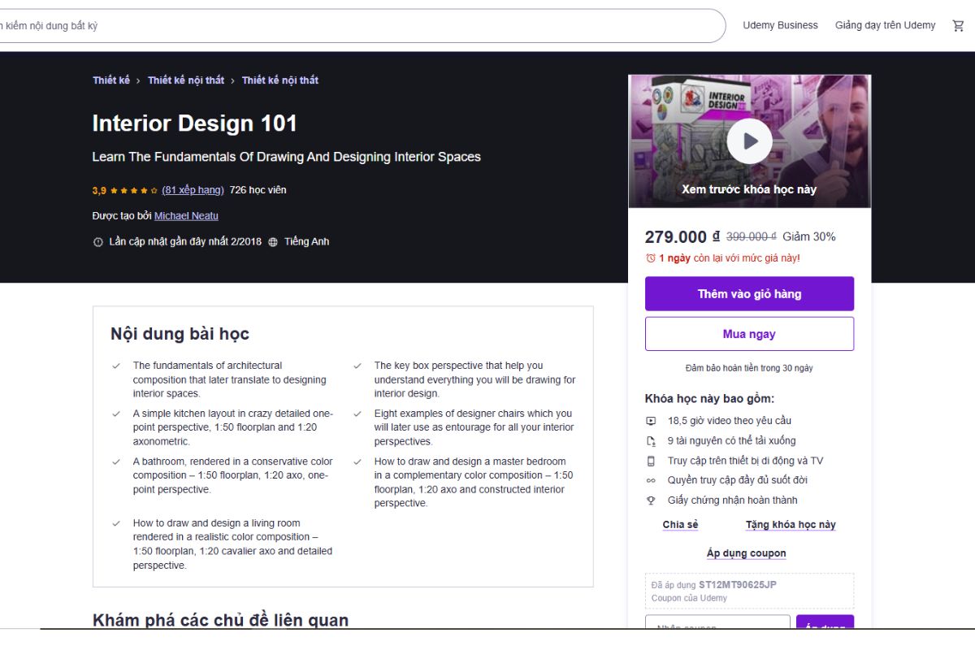Click the Thiết kế breadcrumb link
Screen dimensions: 975x650
(111, 80)
